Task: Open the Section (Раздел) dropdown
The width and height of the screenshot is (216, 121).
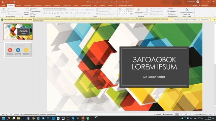Action: point(33,14)
